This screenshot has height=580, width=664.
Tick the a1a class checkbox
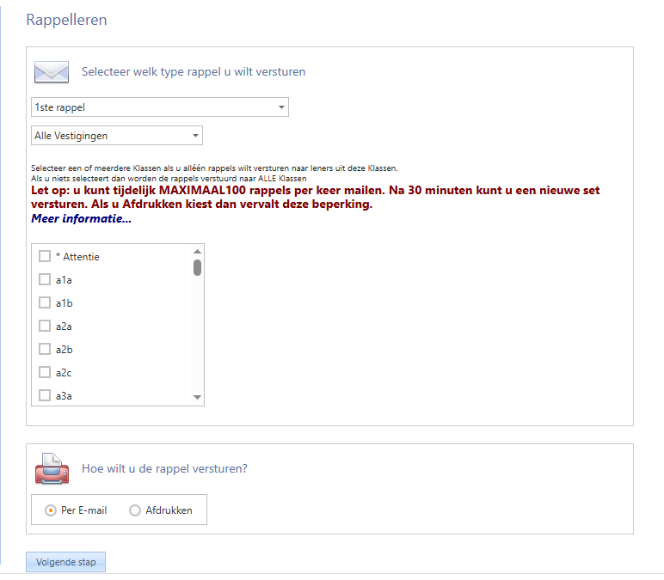point(45,279)
